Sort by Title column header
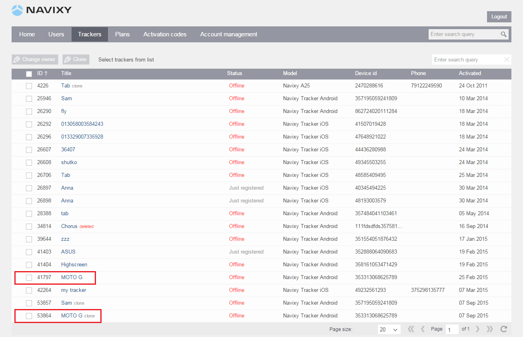Screen dimensions: 523x337 [66, 73]
